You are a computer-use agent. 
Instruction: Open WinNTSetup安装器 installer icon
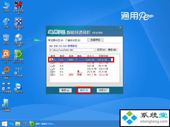click(6, 105)
